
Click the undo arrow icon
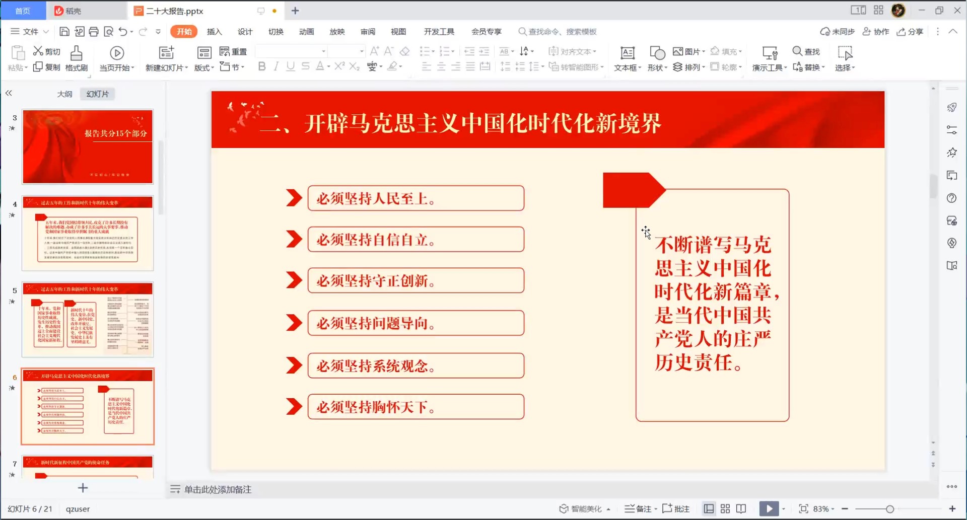123,32
